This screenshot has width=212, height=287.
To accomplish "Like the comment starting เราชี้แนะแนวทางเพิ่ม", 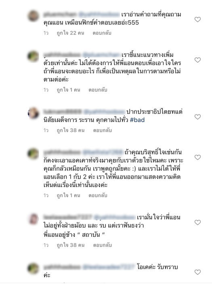I will point(197,60).
